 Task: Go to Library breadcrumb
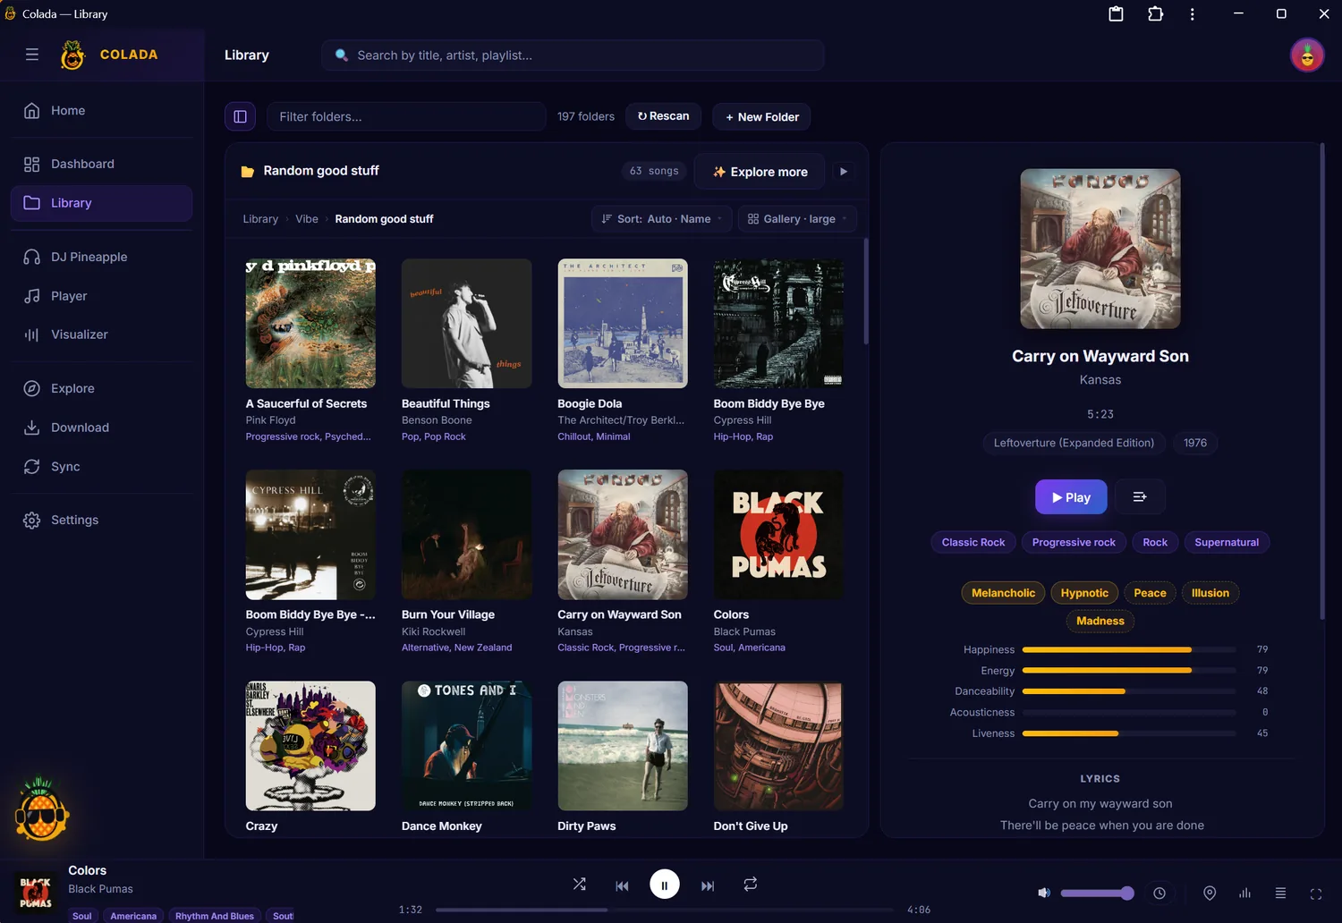260,219
